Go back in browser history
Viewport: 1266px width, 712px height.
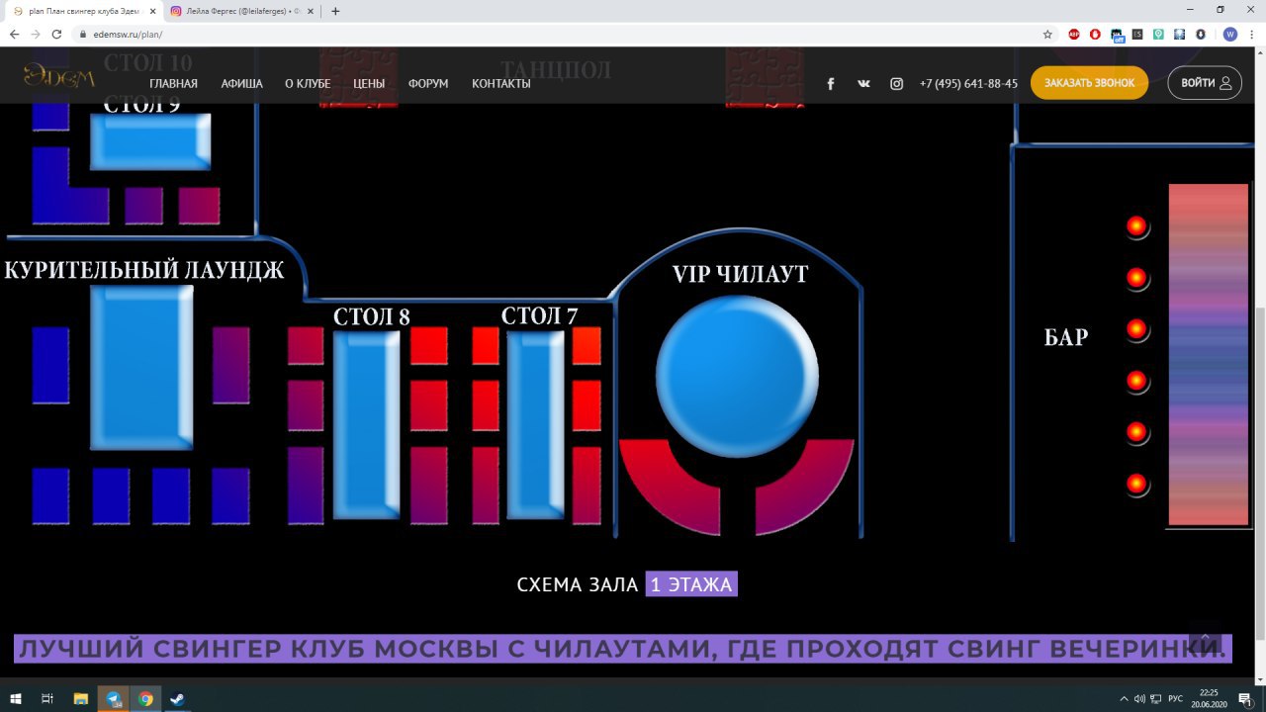click(14, 34)
